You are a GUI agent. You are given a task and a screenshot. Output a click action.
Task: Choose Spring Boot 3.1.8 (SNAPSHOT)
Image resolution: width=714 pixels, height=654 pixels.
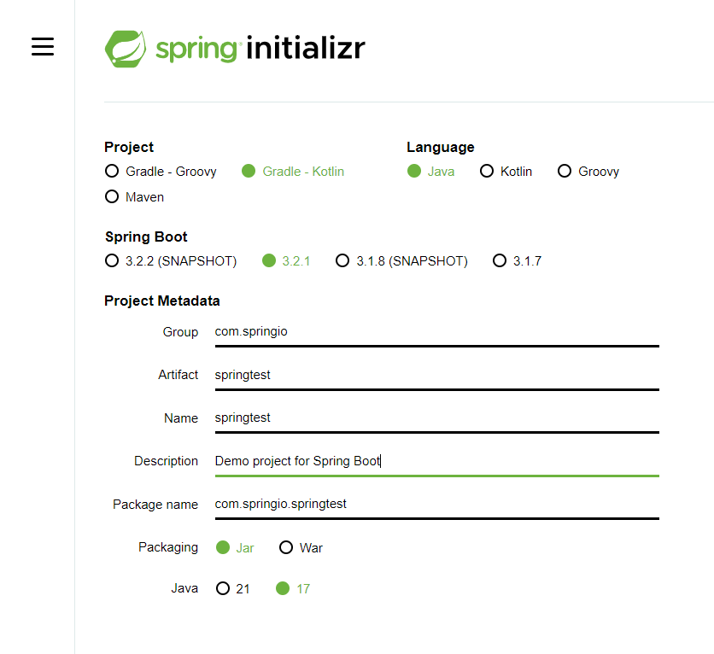pyautogui.click(x=342, y=260)
